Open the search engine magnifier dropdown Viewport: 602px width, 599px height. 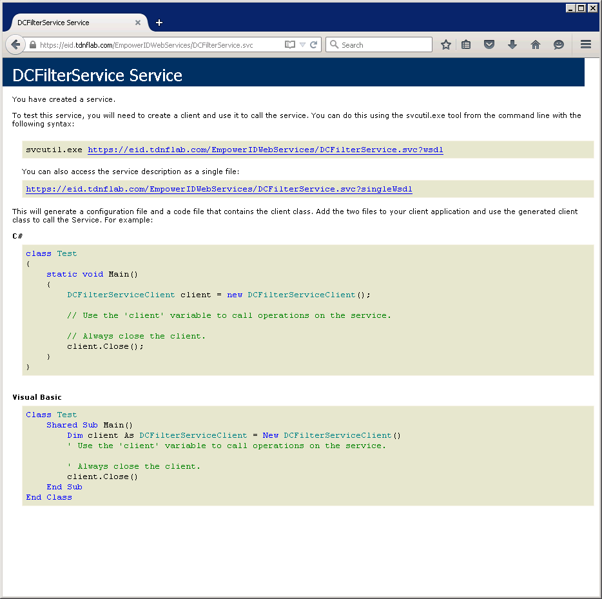pos(334,45)
